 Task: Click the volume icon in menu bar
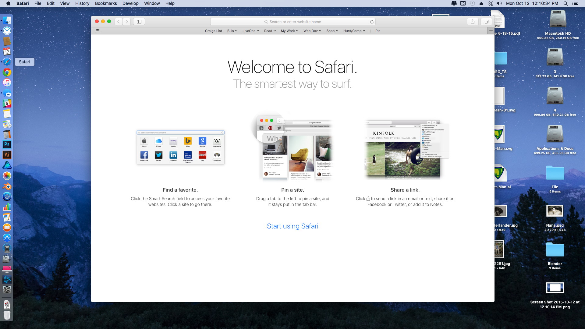click(x=499, y=3)
